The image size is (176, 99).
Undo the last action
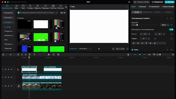(x=10, y=54)
